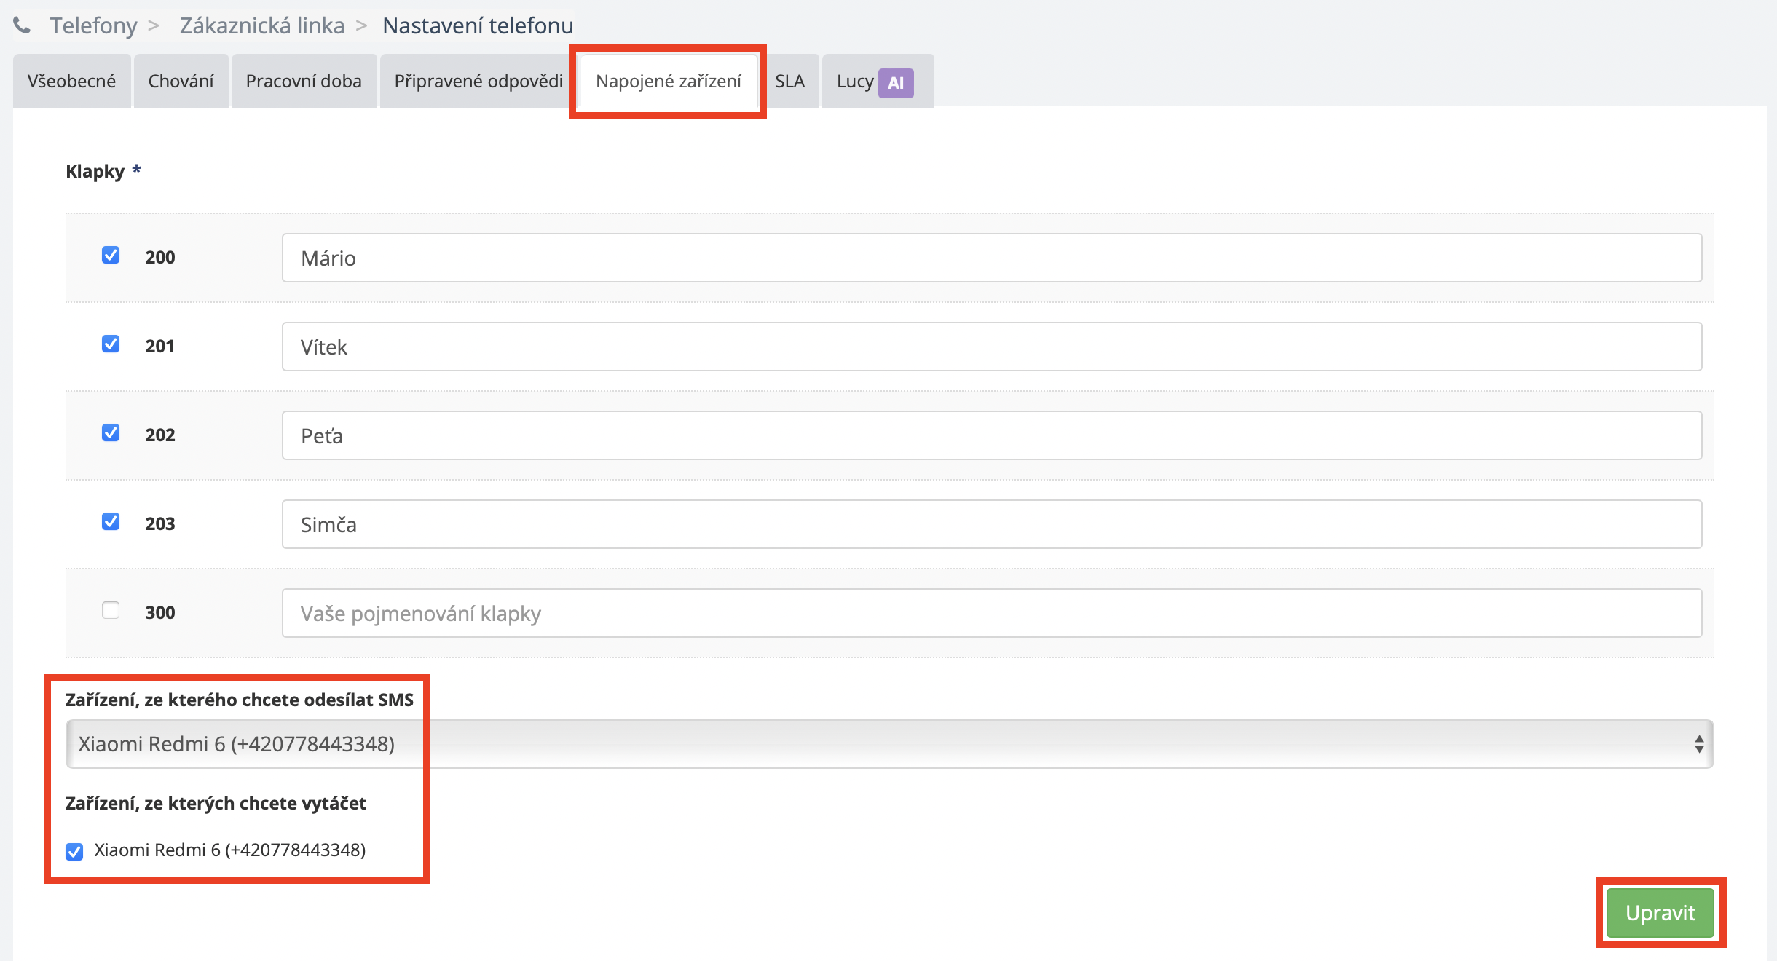Image resolution: width=1777 pixels, height=961 pixels.
Task: Open Připravené odpovědi tab
Action: click(478, 81)
